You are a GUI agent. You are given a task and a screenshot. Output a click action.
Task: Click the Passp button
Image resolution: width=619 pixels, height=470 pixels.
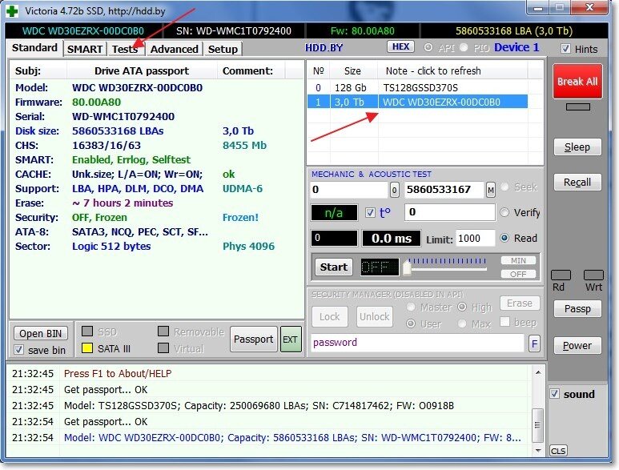(577, 308)
